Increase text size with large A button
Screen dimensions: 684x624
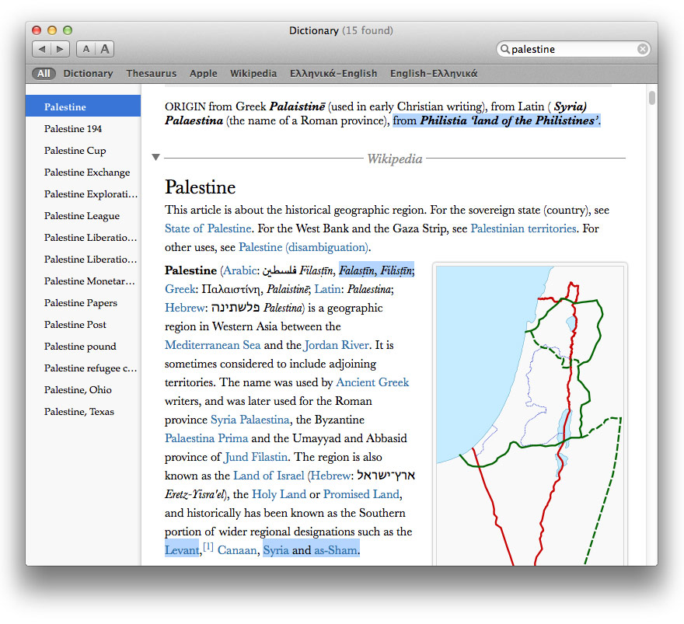click(105, 49)
